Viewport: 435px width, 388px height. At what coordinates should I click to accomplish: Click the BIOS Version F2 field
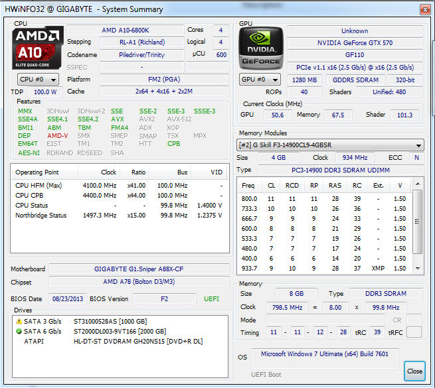pyautogui.click(x=165, y=299)
